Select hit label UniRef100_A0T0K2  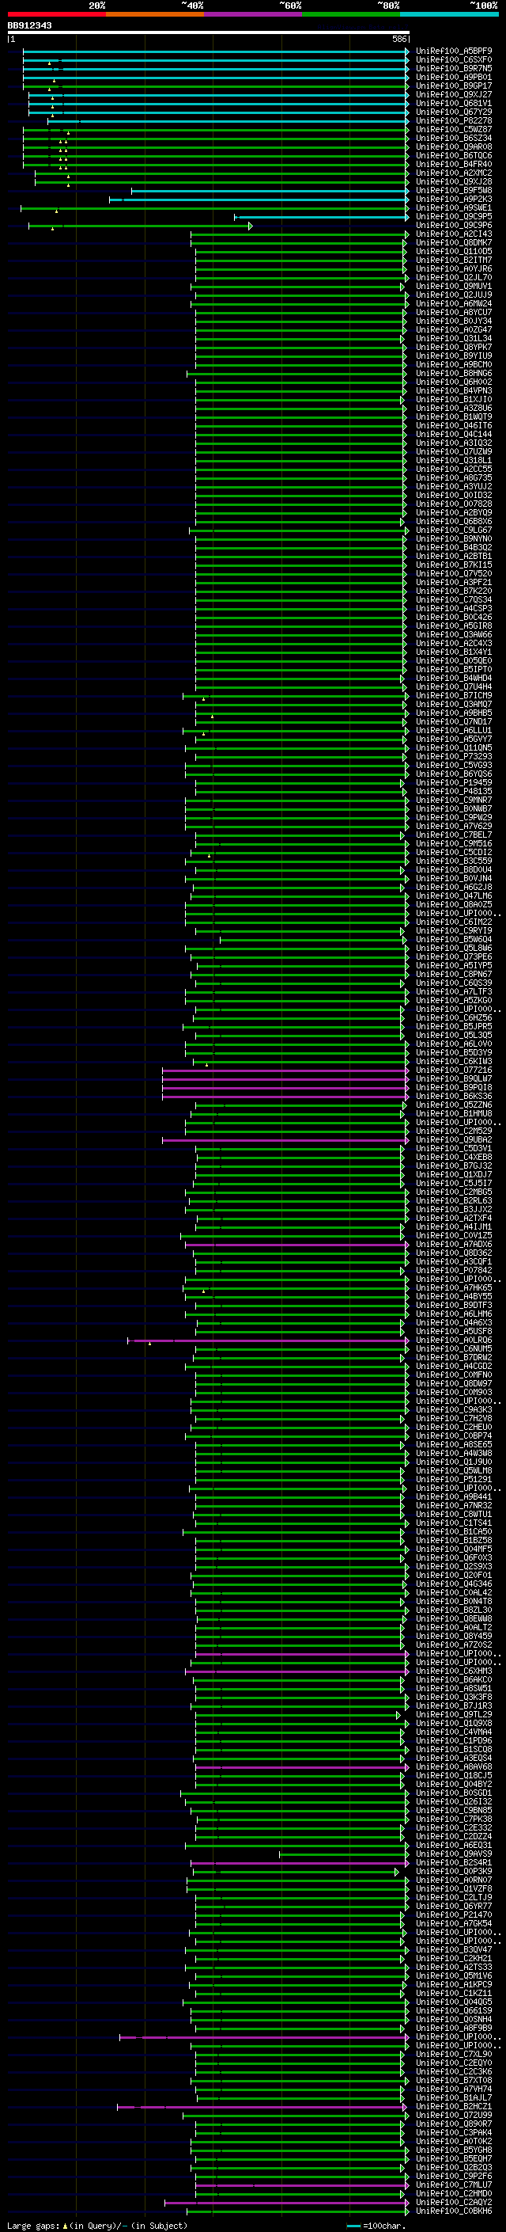tap(454, 2141)
